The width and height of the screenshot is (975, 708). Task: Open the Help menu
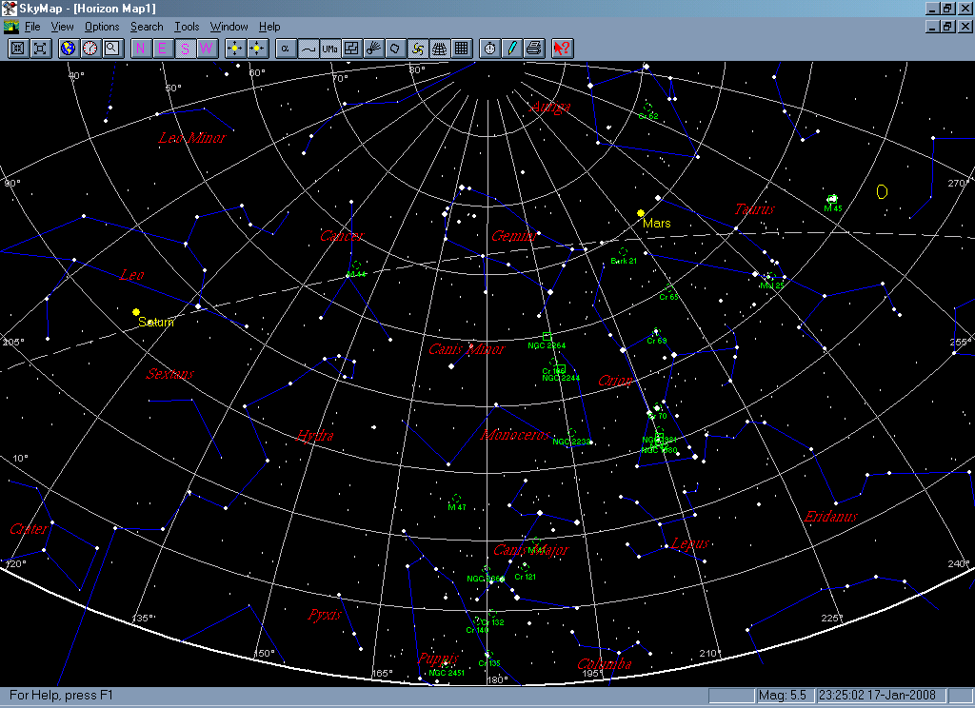point(269,27)
